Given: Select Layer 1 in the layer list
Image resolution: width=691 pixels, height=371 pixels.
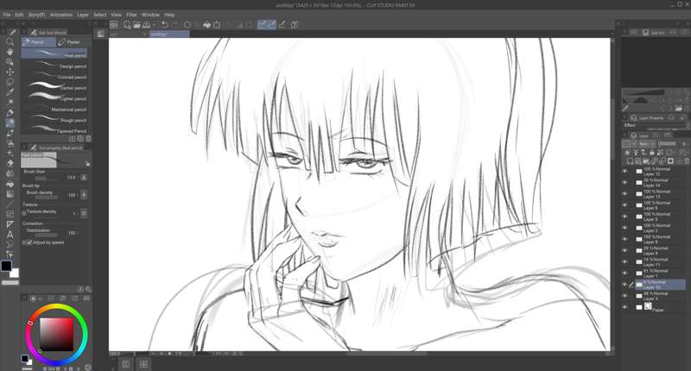Looking at the screenshot, I should click(660, 274).
